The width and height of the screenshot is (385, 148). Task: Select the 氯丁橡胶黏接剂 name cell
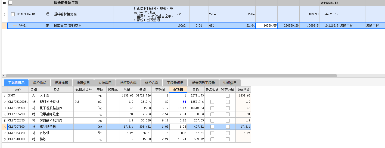coord(56,108)
